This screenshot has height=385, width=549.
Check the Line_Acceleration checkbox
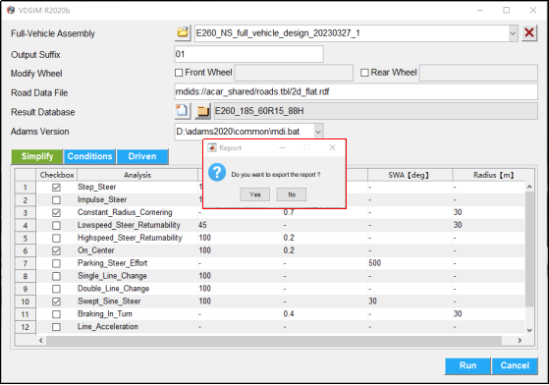point(56,327)
